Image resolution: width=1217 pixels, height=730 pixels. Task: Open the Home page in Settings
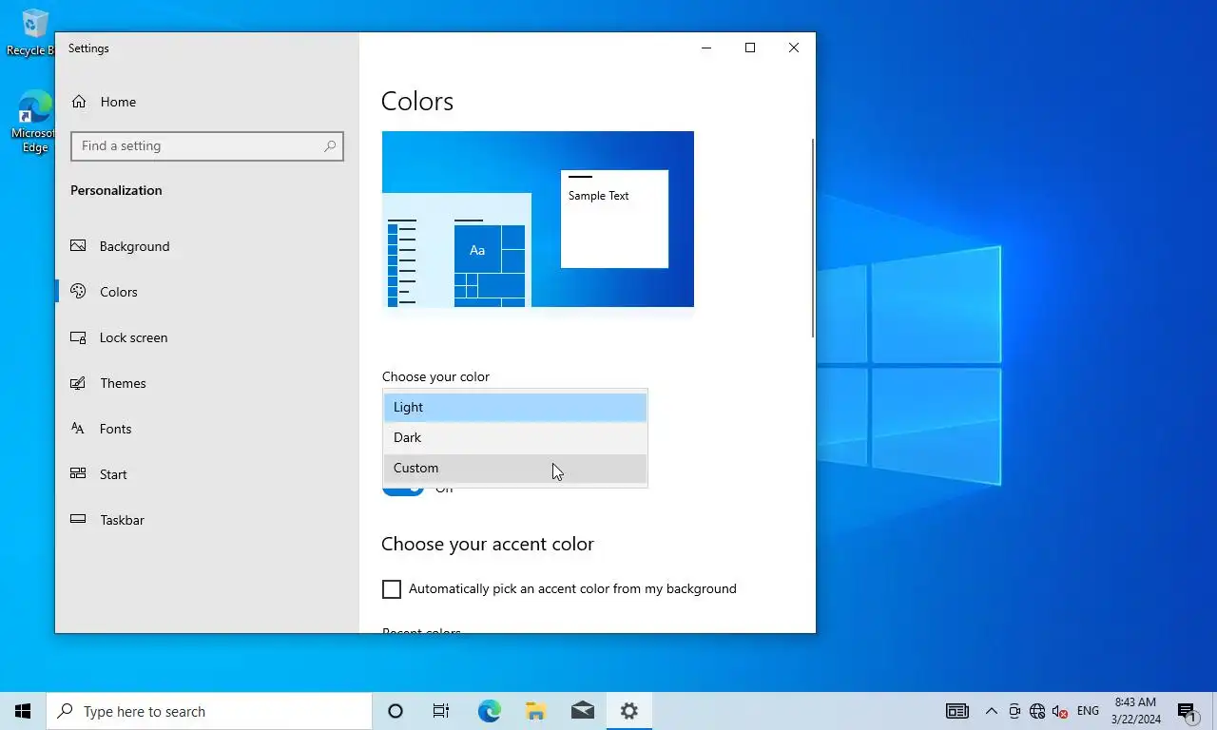click(x=104, y=102)
